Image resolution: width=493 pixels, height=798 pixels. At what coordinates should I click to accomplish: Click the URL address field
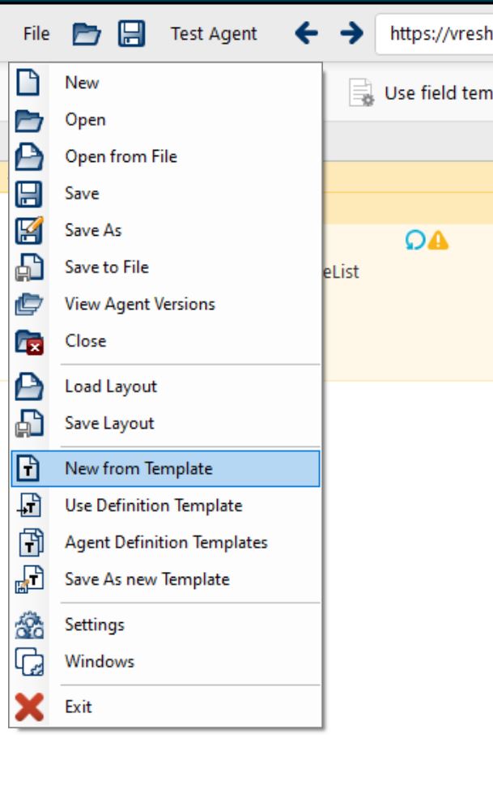[x=435, y=34]
